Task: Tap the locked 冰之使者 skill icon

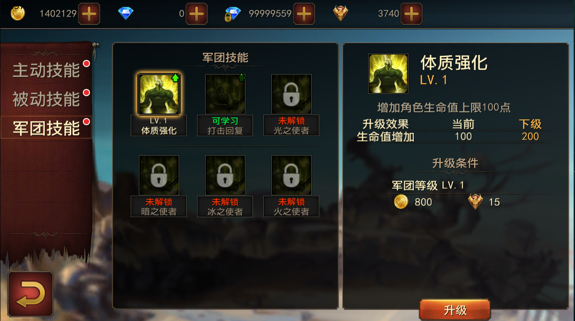Action: 225,175
